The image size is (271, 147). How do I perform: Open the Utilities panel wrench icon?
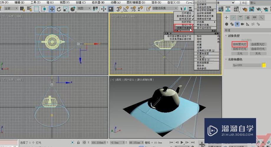point(261,18)
